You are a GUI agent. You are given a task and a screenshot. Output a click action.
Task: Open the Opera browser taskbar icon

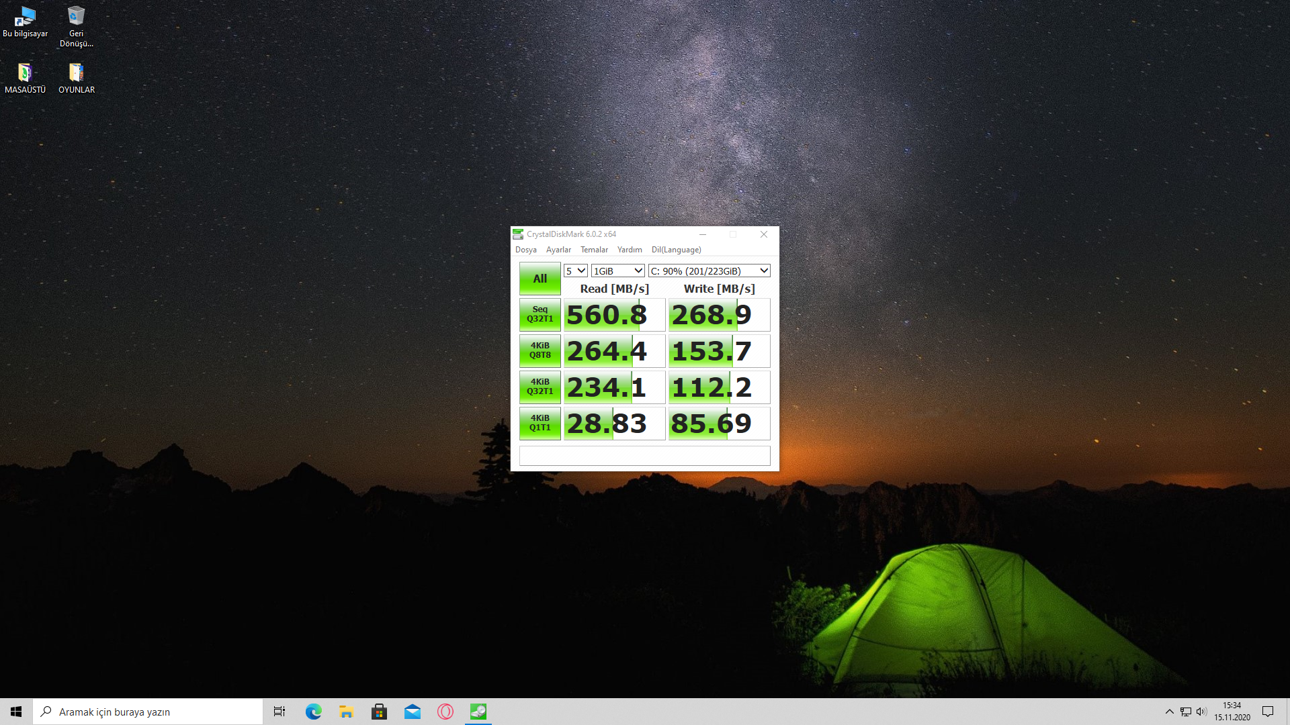coord(445,712)
